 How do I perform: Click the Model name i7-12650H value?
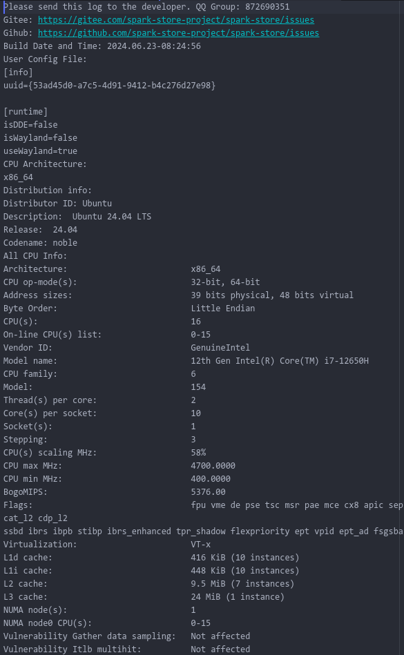click(x=280, y=360)
